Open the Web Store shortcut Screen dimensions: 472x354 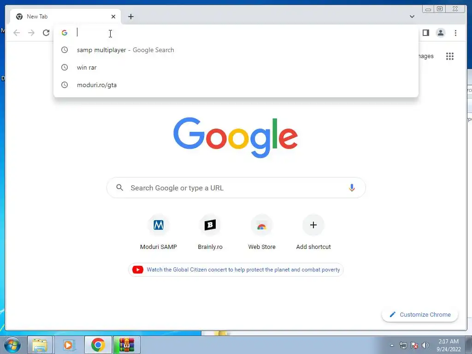click(262, 232)
